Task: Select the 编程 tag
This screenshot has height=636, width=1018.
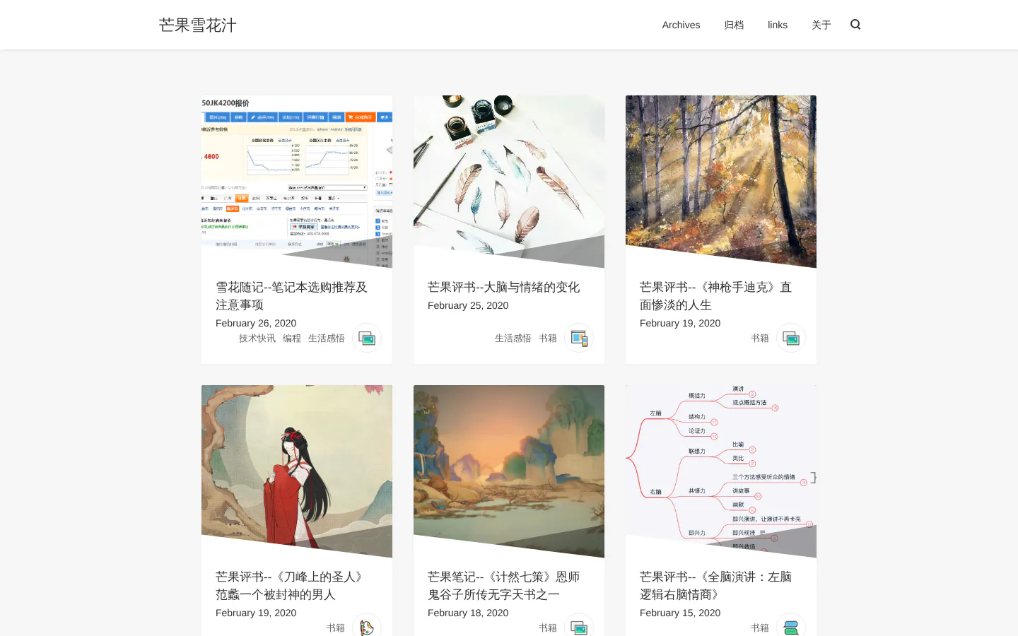Action: (292, 338)
